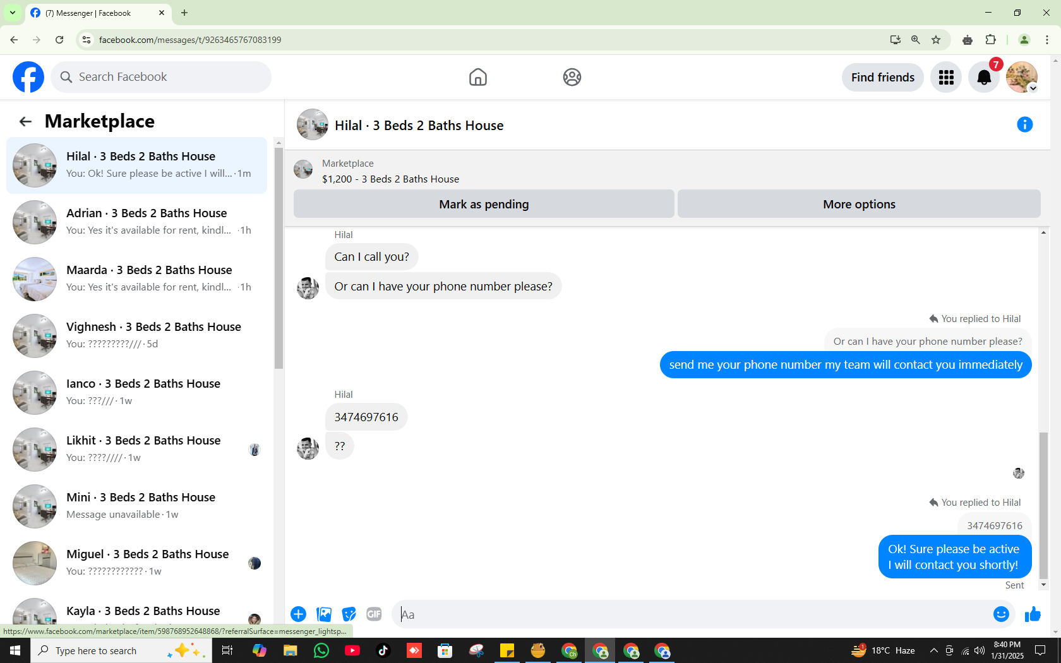Open Windows notification center icon
This screenshot has width=1061, height=663.
tap(1040, 650)
